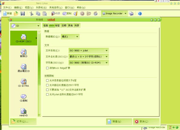
Task: Click the music note icon in status bar
Action: tap(170, 127)
